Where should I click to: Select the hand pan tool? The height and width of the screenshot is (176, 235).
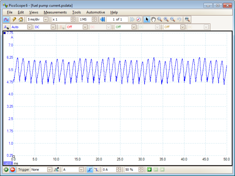pos(153,19)
